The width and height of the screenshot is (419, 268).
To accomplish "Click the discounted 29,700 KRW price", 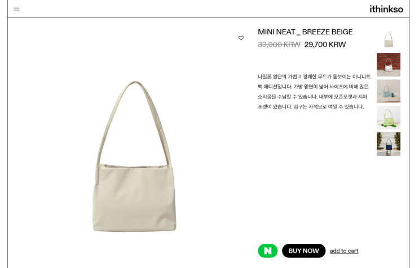I will coord(325,44).
